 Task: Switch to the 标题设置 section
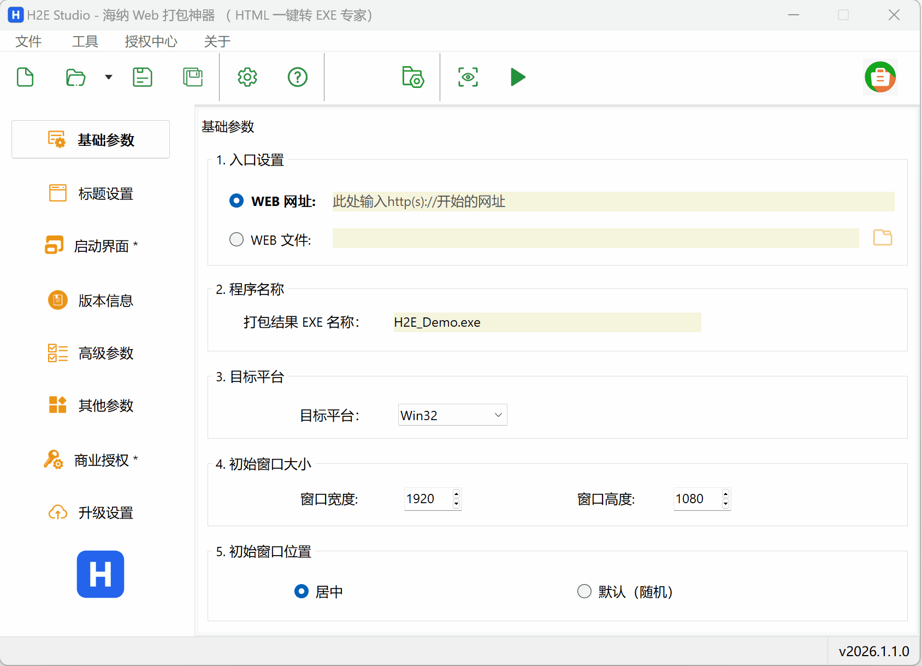(x=105, y=193)
